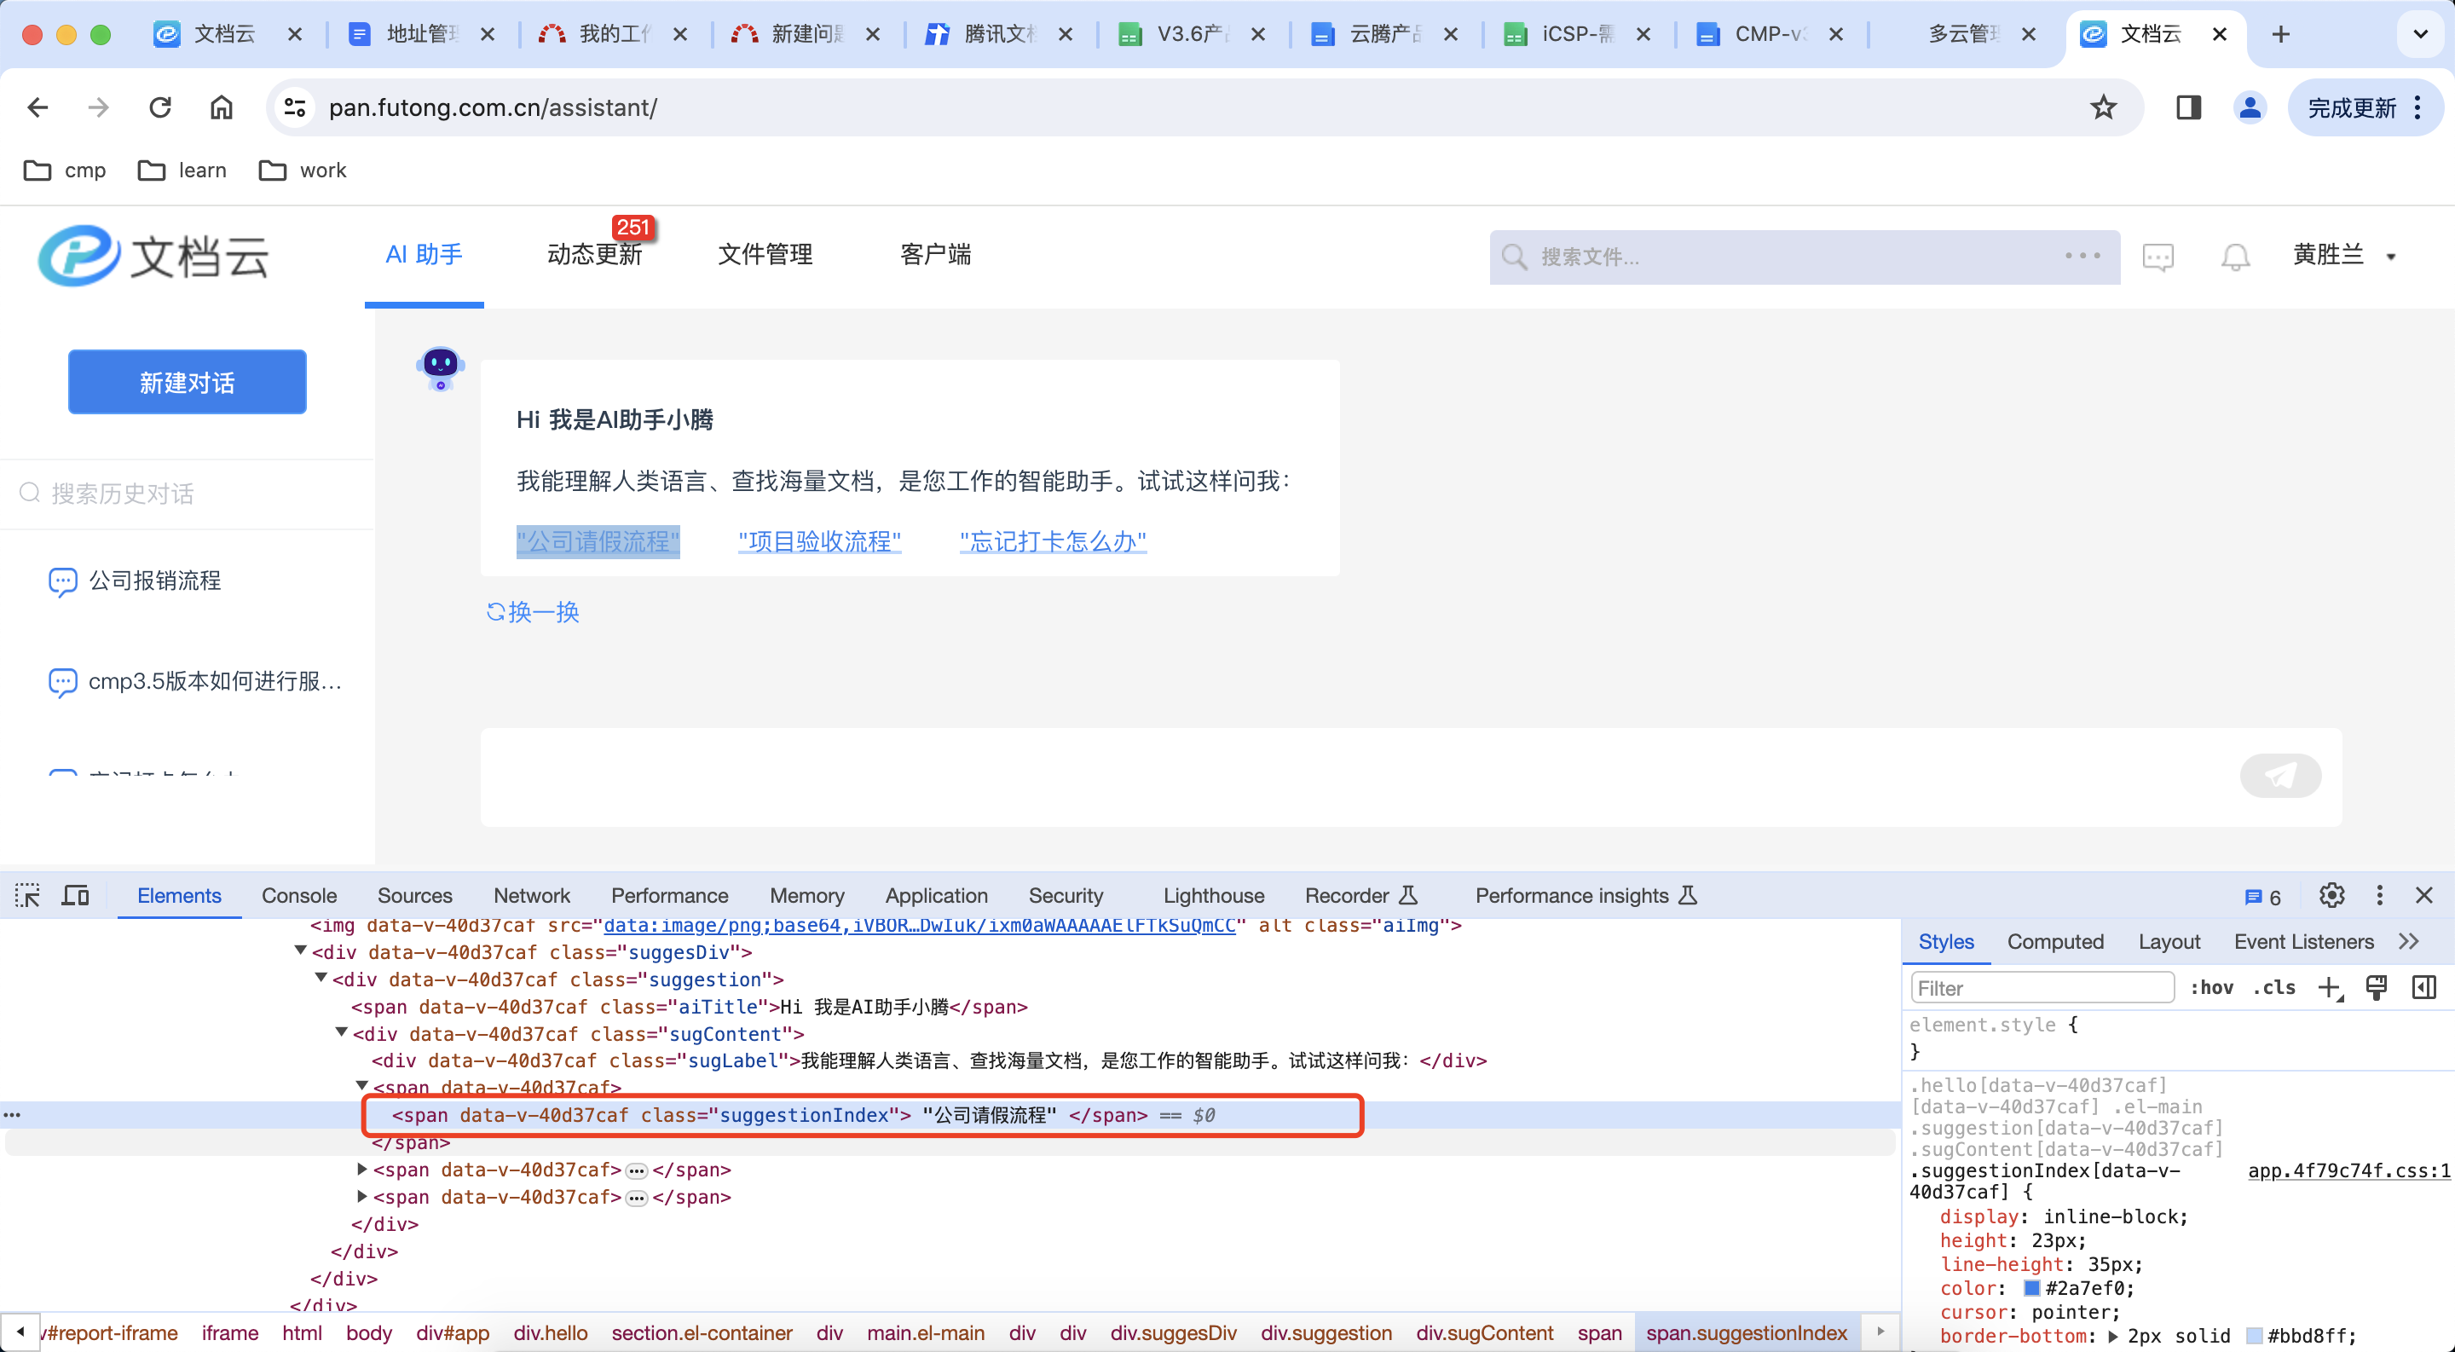Go to the 文件管理 tab
Viewport: 2455px width, 1352px height.
click(765, 256)
